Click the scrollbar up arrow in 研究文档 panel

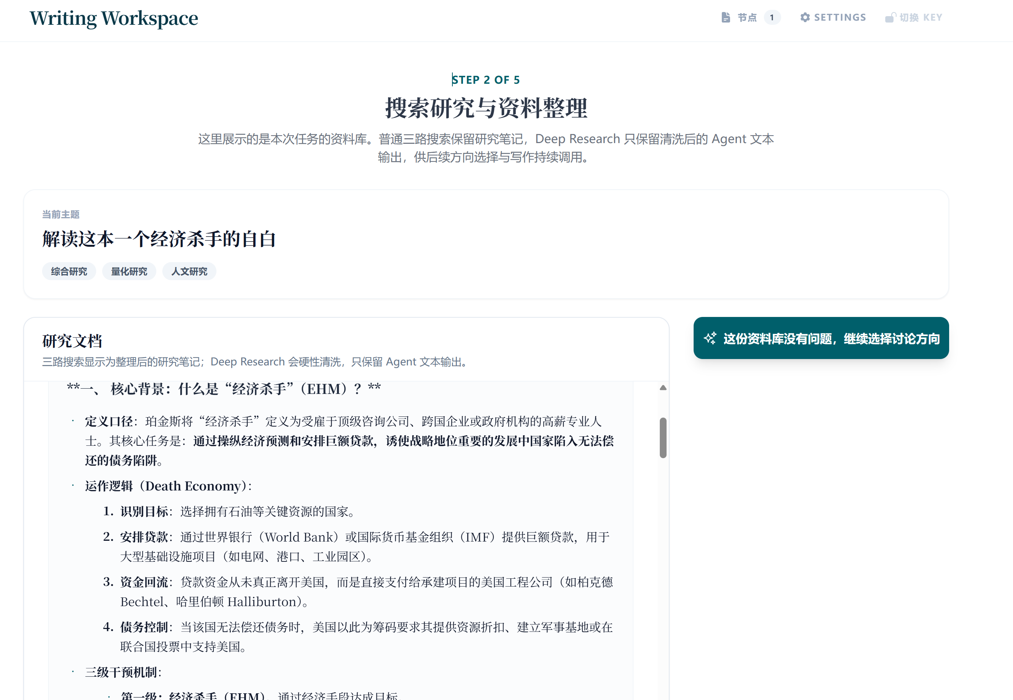pyautogui.click(x=662, y=387)
